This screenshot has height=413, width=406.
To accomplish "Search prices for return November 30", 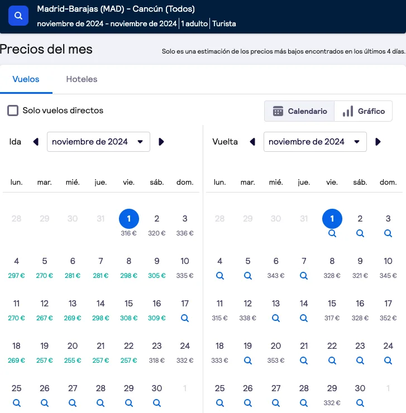I will (x=360, y=403).
